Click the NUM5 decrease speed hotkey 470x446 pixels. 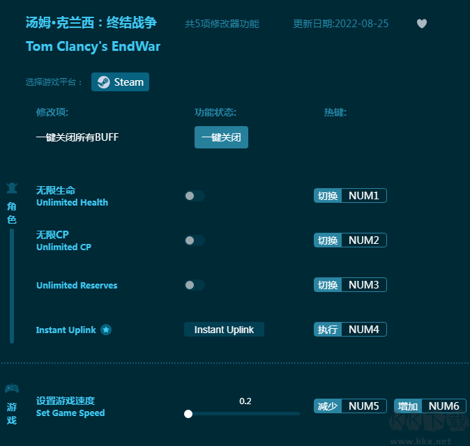tap(363, 406)
